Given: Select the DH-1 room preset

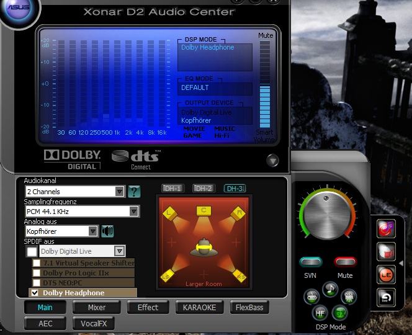Looking at the screenshot, I should click(x=172, y=189).
